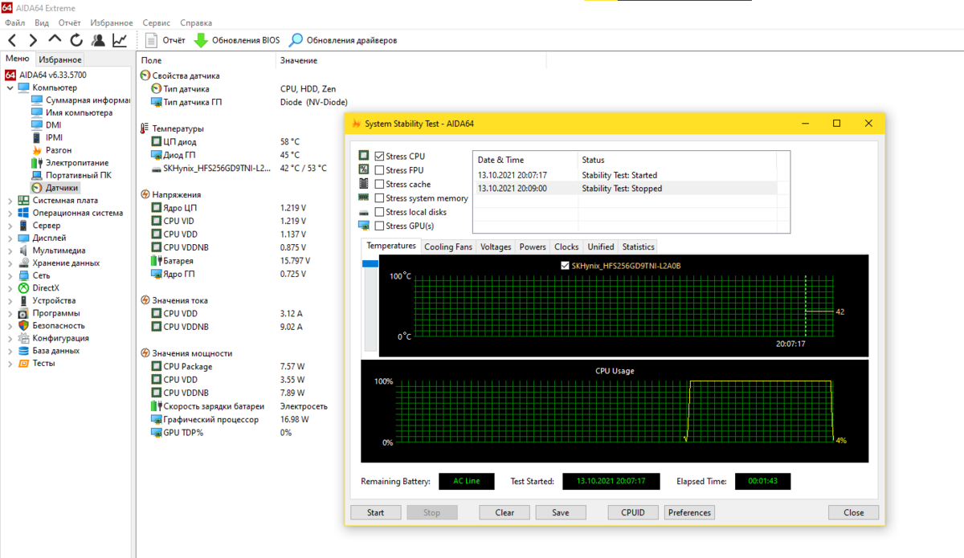Enable Stress GPU(s) checkbox
Viewport: 964px width, 558px height.
coord(379,226)
